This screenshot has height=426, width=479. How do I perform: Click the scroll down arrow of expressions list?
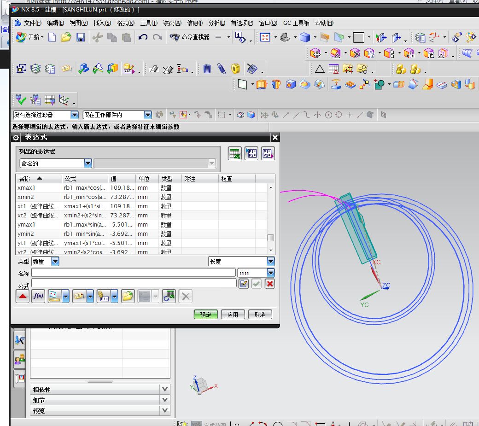(x=271, y=251)
